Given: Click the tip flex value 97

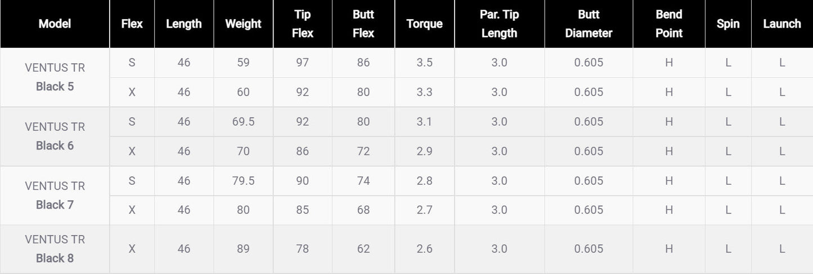Looking at the screenshot, I should point(302,63).
